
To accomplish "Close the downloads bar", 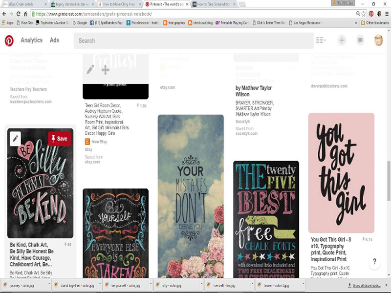I will [x=387, y=285].
